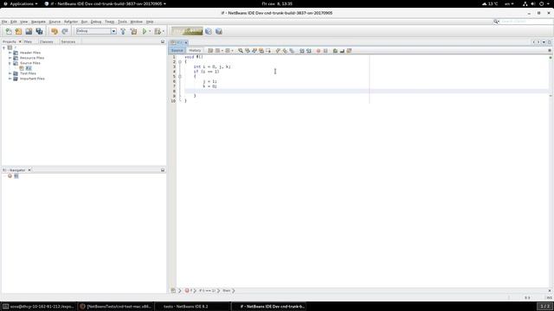Click the New Project toolbar icon

click(19, 31)
